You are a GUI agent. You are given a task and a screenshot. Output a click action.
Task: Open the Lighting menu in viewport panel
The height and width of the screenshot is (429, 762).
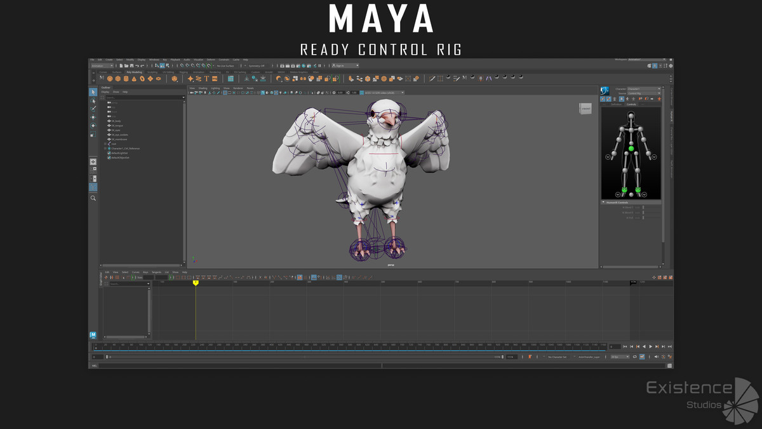215,88
